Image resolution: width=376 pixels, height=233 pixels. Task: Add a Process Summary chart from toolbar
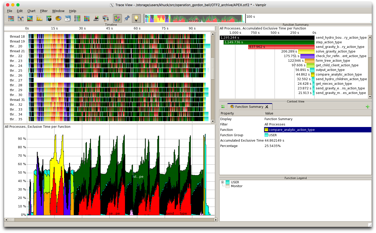(x=77, y=18)
